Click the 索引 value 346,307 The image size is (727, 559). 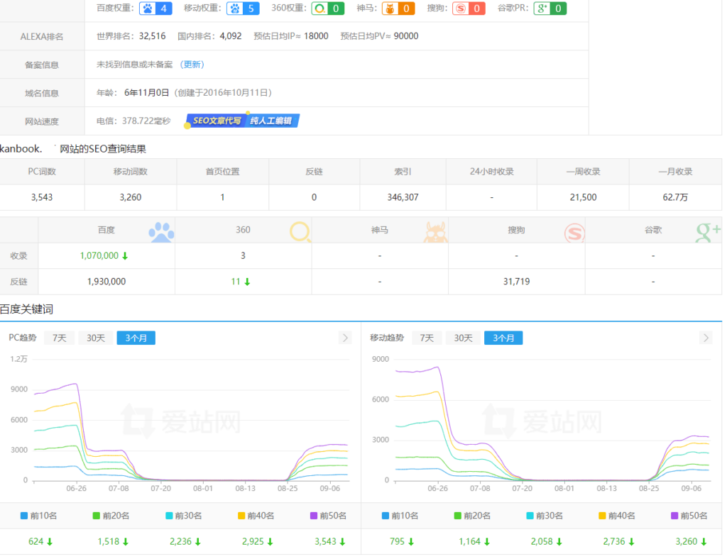click(x=403, y=197)
